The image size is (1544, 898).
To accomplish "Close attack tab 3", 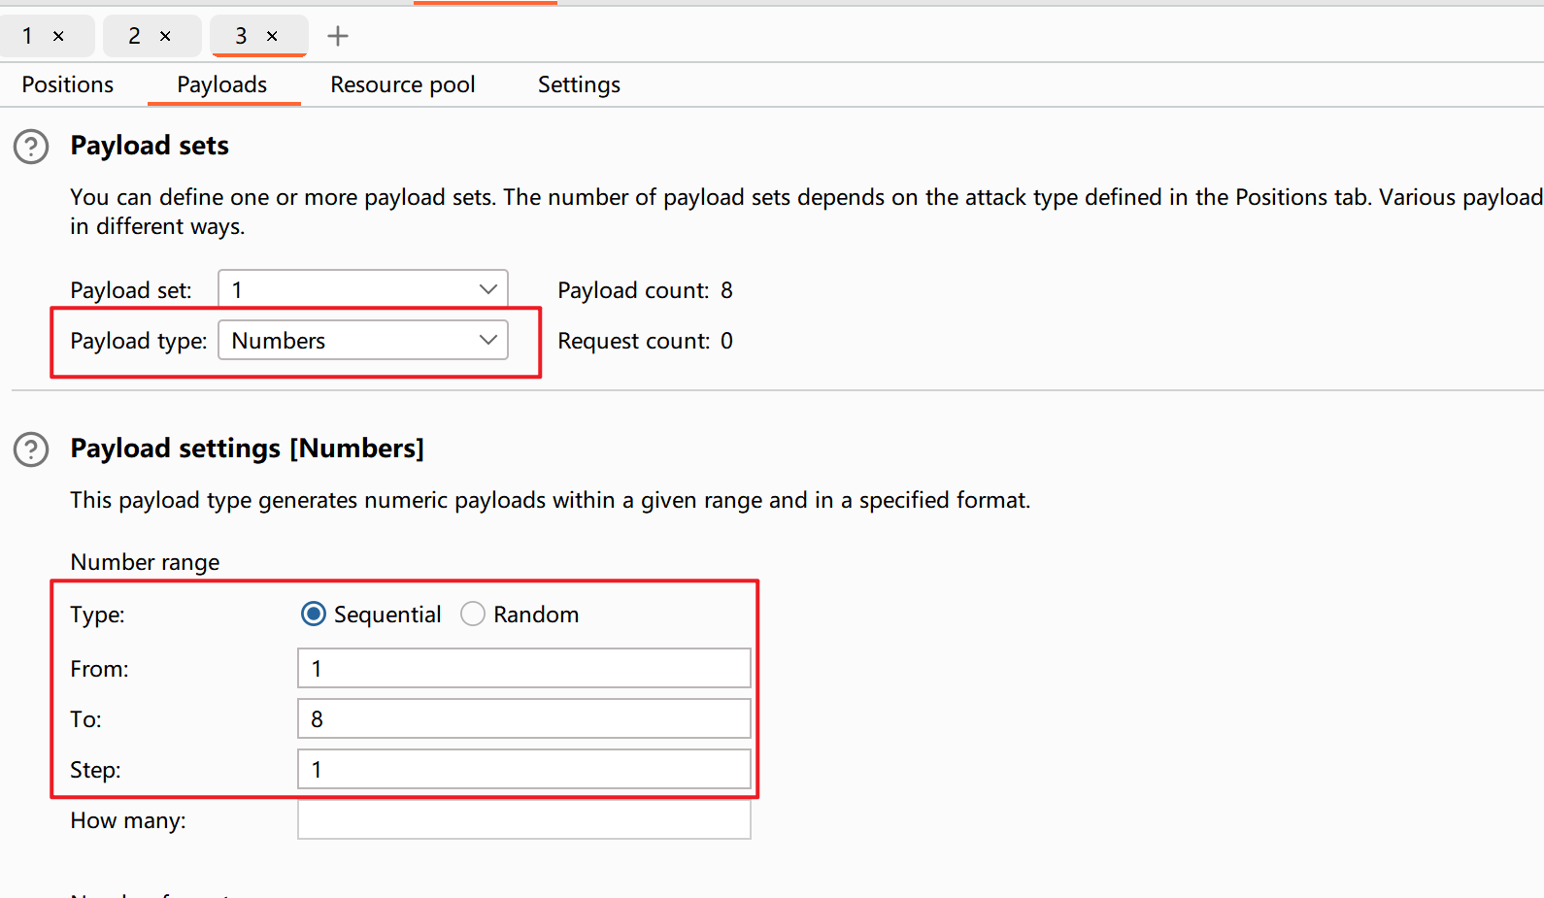I will tap(273, 36).
